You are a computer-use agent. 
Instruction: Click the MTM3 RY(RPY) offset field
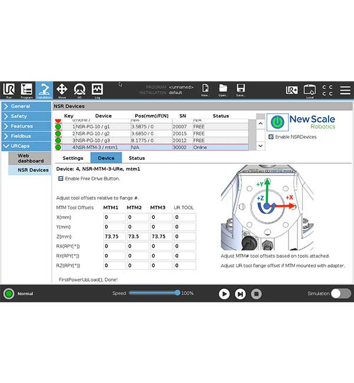point(161,256)
